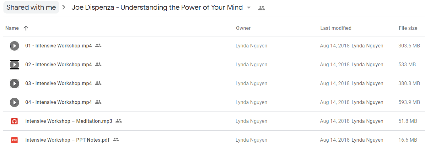Image resolution: width=425 pixels, height=147 pixels.
Task: Click shared icon next to 01 - Intensive Workshop.mp4
Action: tap(98, 46)
